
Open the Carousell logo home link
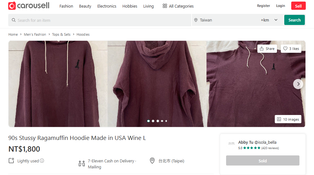click(x=29, y=6)
